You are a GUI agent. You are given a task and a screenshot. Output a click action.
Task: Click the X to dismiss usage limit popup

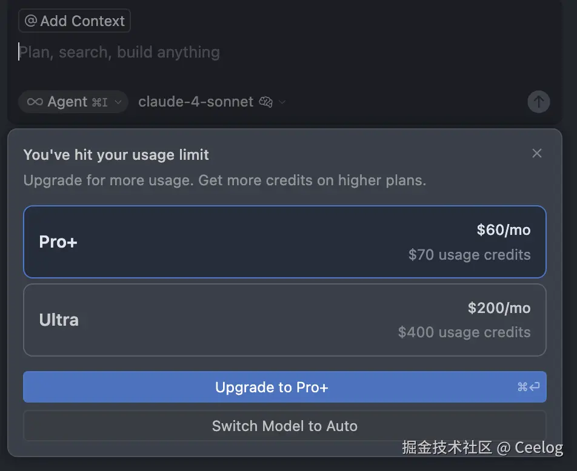click(x=536, y=153)
